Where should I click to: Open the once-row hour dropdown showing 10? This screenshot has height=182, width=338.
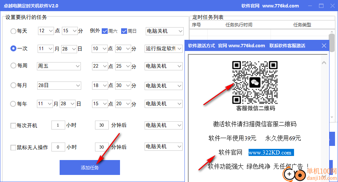tap(99, 49)
